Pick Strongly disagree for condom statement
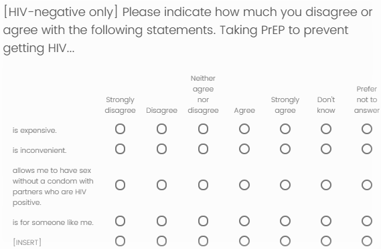Viewport: 381px width, 249px height. [120, 185]
